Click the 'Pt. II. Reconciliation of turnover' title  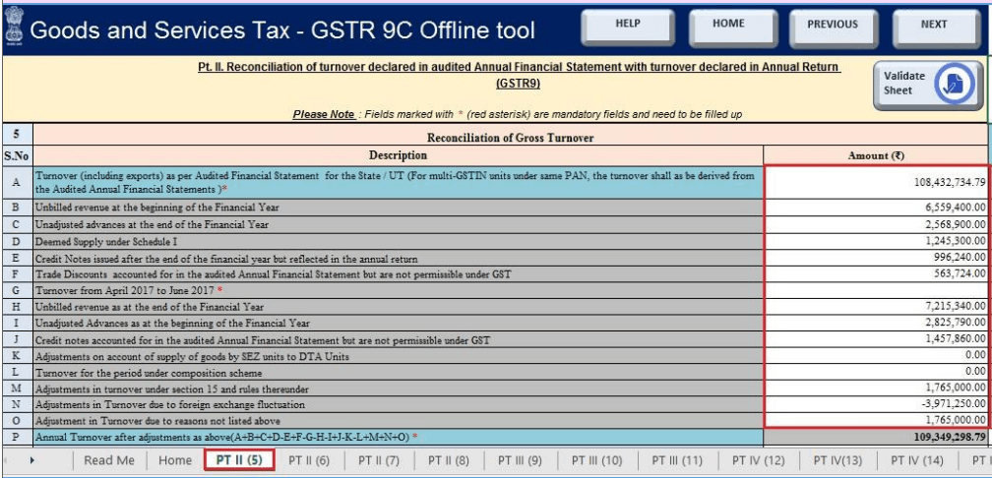point(519,75)
